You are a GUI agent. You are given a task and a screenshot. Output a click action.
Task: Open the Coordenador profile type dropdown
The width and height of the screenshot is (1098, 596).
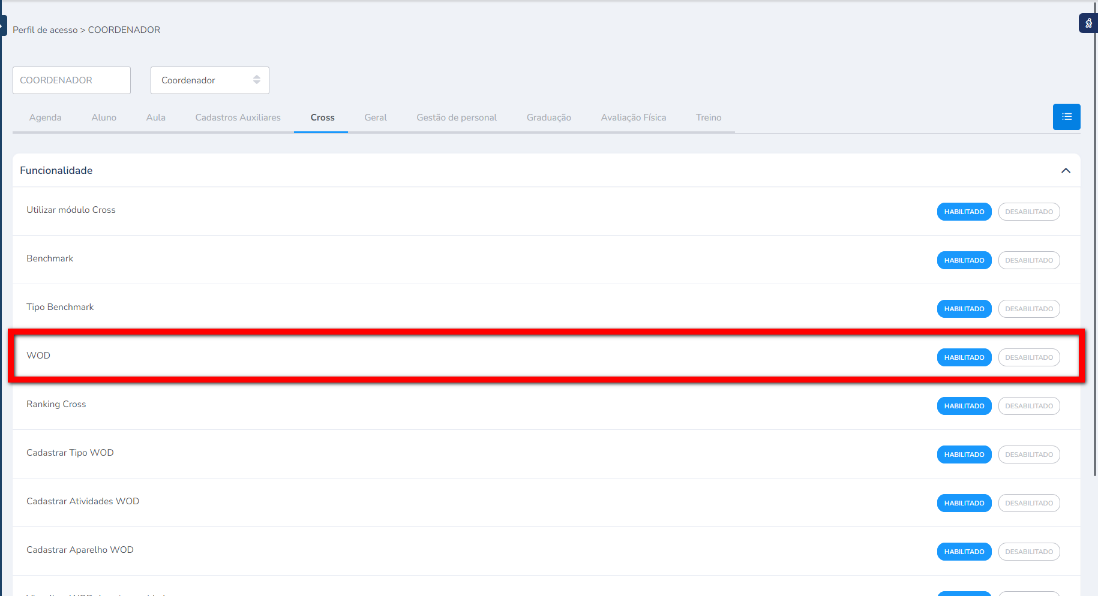[x=209, y=80]
